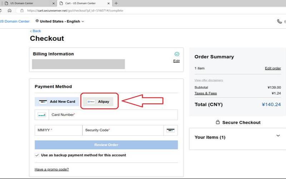
Task: Click the card icon beside Security Code
Action: coord(171,130)
